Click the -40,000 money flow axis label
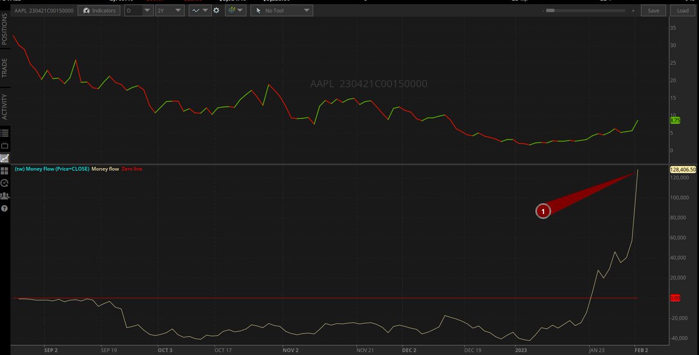Viewport: 699px width, 355px height. (x=680, y=338)
